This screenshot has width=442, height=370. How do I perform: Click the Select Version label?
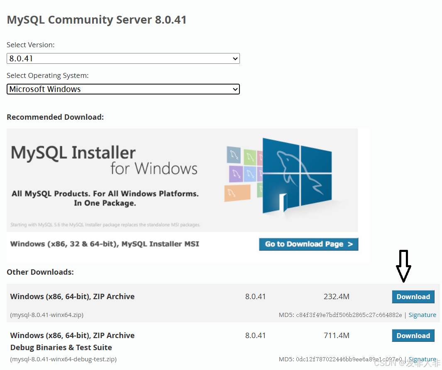click(30, 45)
